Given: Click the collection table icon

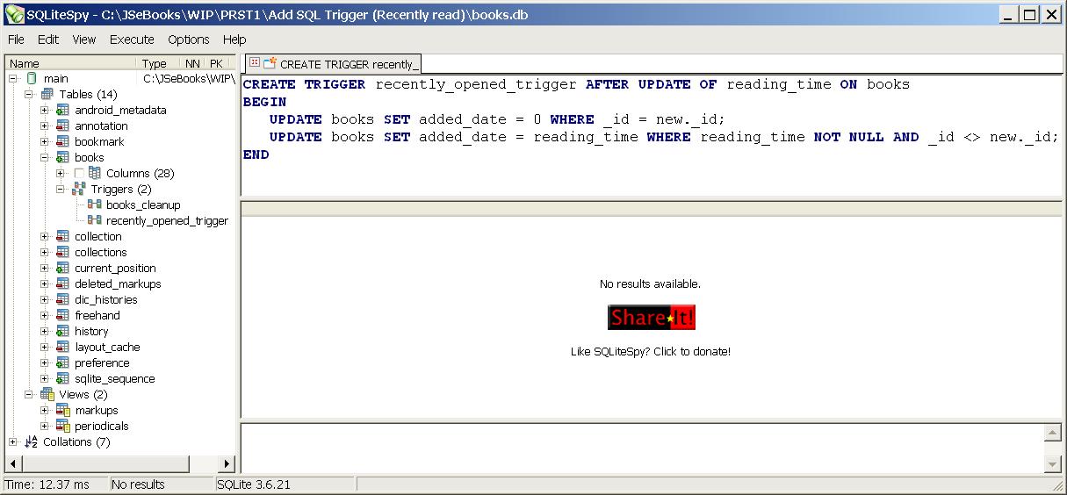Looking at the screenshot, I should [x=63, y=237].
